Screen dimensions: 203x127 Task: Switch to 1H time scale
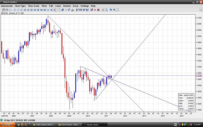[x=35, y=10]
